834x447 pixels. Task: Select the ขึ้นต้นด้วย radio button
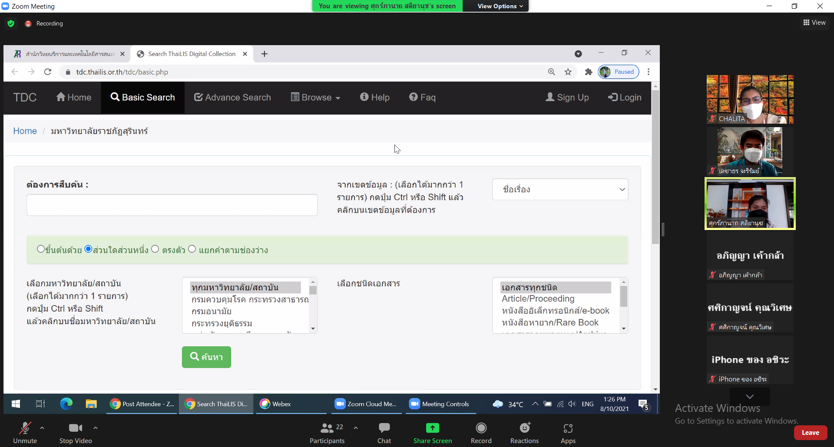click(x=41, y=249)
